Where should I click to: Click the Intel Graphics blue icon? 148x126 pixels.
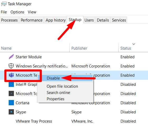(11, 84)
